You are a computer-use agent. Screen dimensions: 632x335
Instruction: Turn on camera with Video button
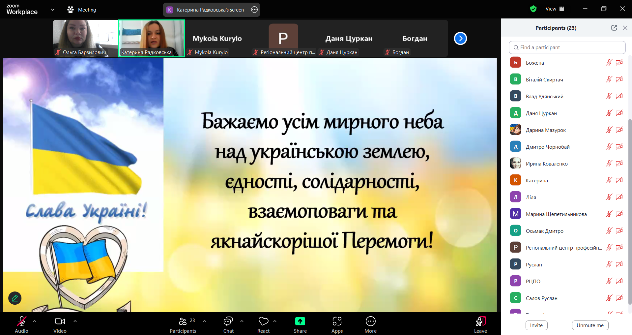(60, 325)
